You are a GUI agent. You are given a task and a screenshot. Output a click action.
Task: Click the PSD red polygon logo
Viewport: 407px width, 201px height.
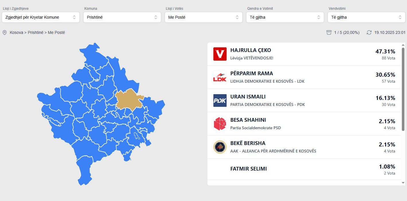coord(220,124)
